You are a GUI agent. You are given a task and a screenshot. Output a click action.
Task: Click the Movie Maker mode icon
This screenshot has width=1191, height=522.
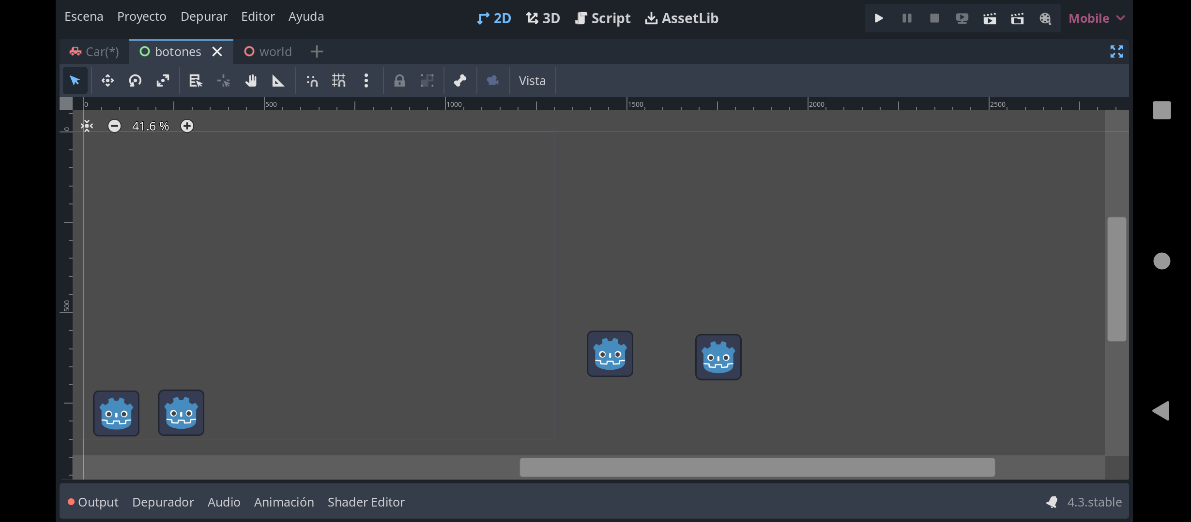[x=1045, y=18]
